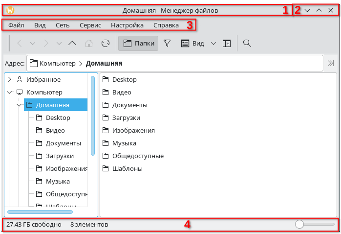The height and width of the screenshot is (234, 341).
Task: Toggle the Папки folders panel button
Action: click(x=138, y=44)
